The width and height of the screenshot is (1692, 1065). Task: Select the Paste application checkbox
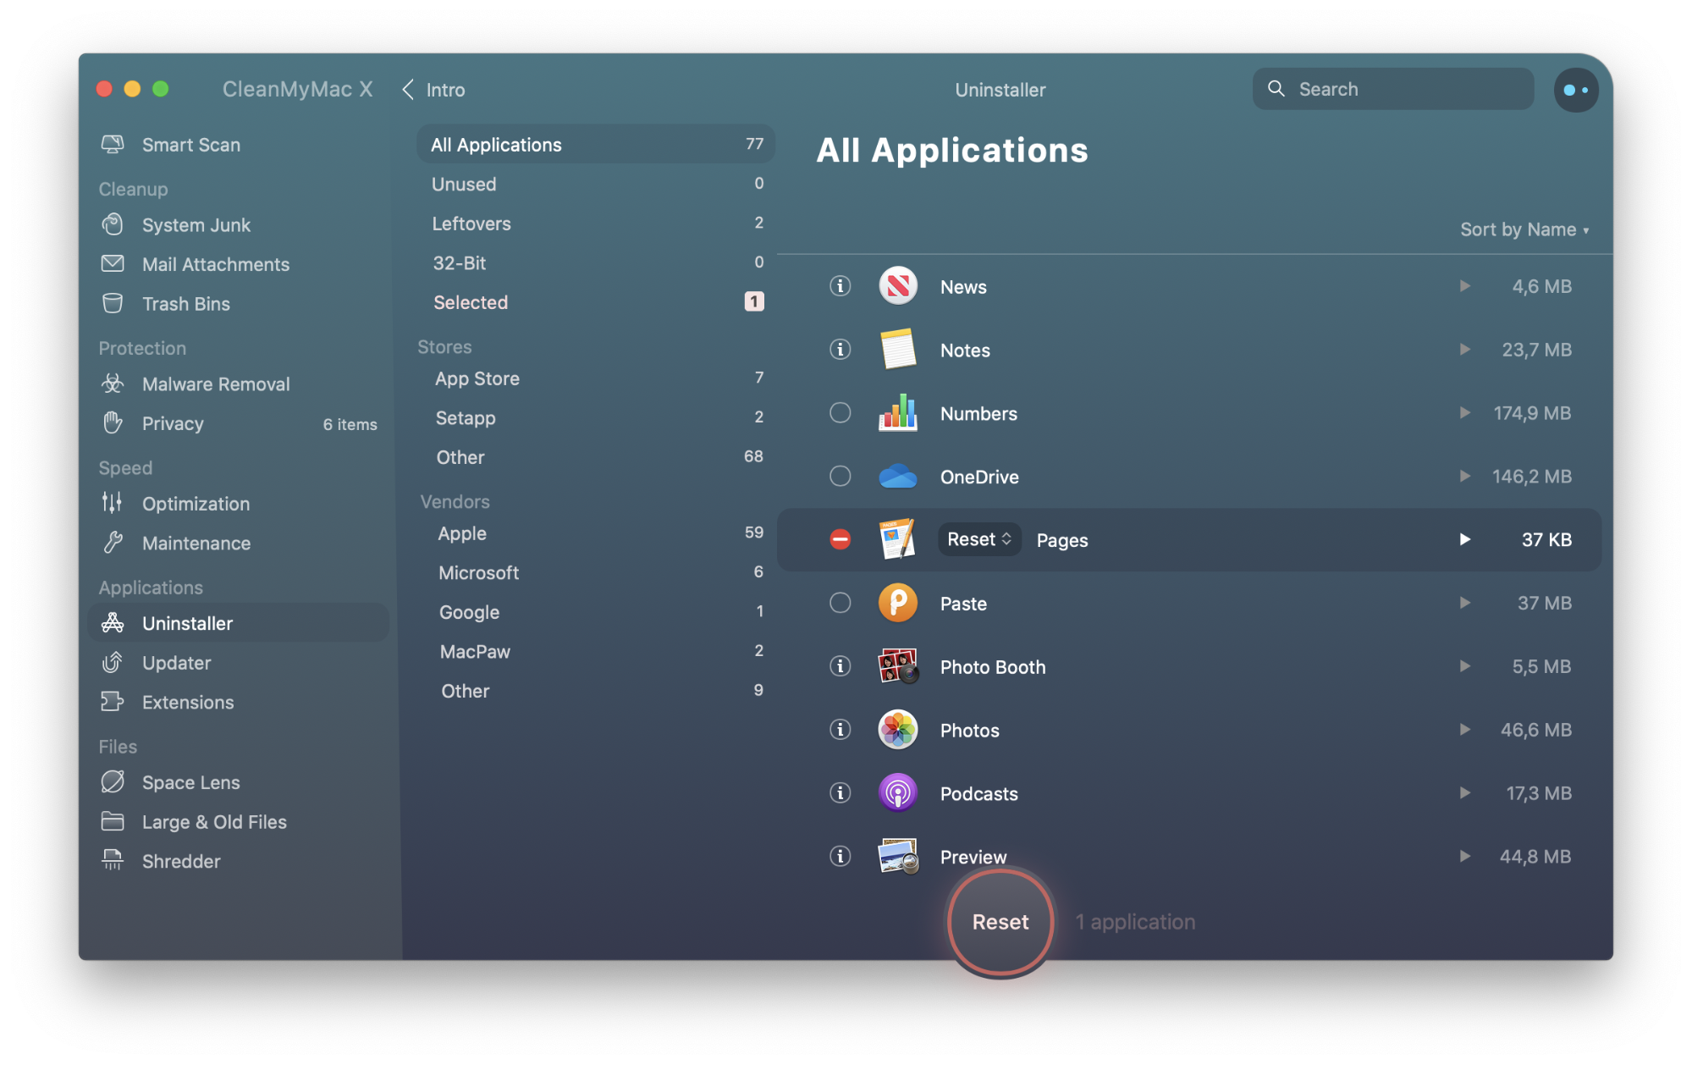point(840,603)
